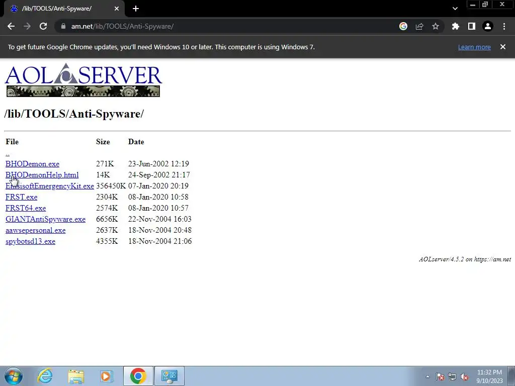View site security lock info
This screenshot has width=515, height=386.
pos(63,26)
